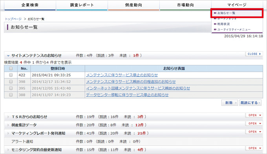Open the 企業検索 tab
The image size is (267, 154).
pos(30,5)
